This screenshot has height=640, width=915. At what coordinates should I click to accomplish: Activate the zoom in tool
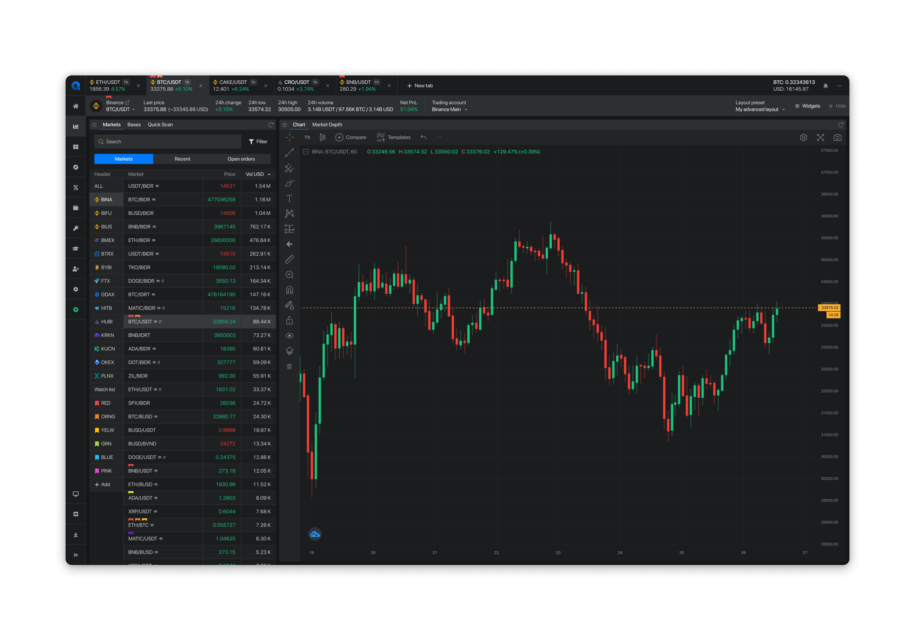(289, 275)
